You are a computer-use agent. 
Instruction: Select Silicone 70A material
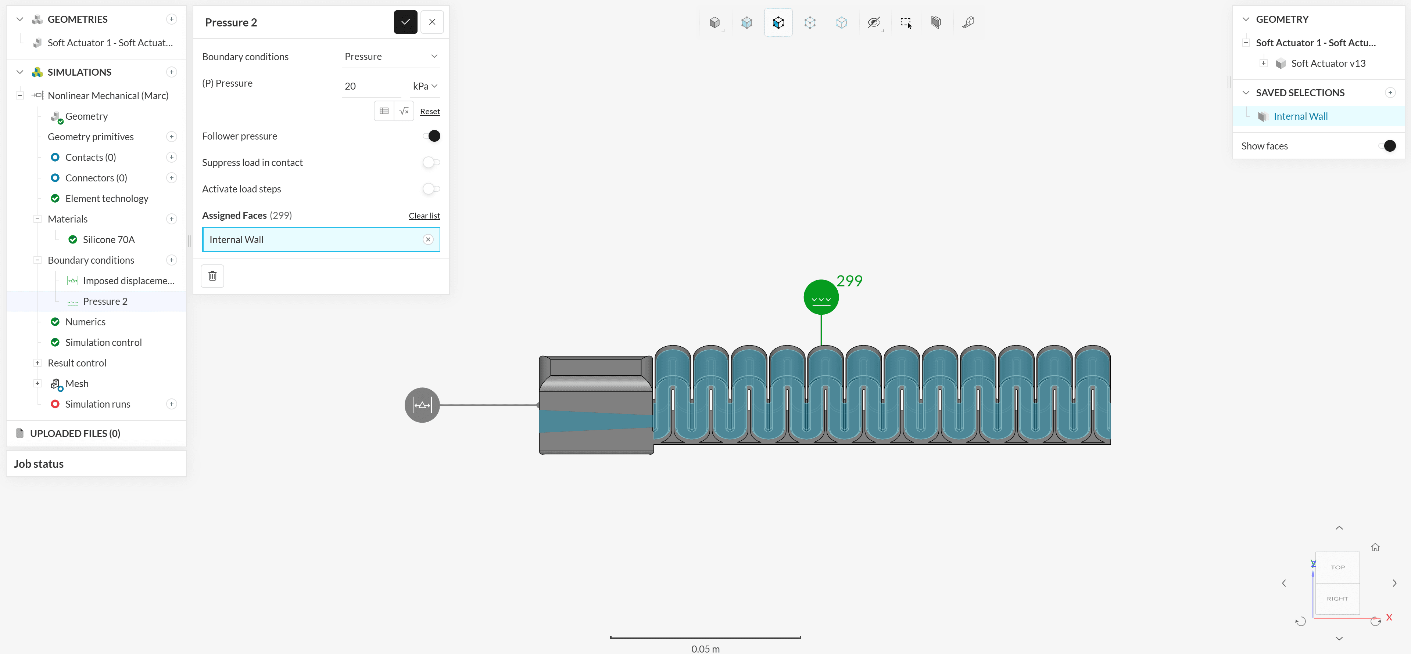108,240
